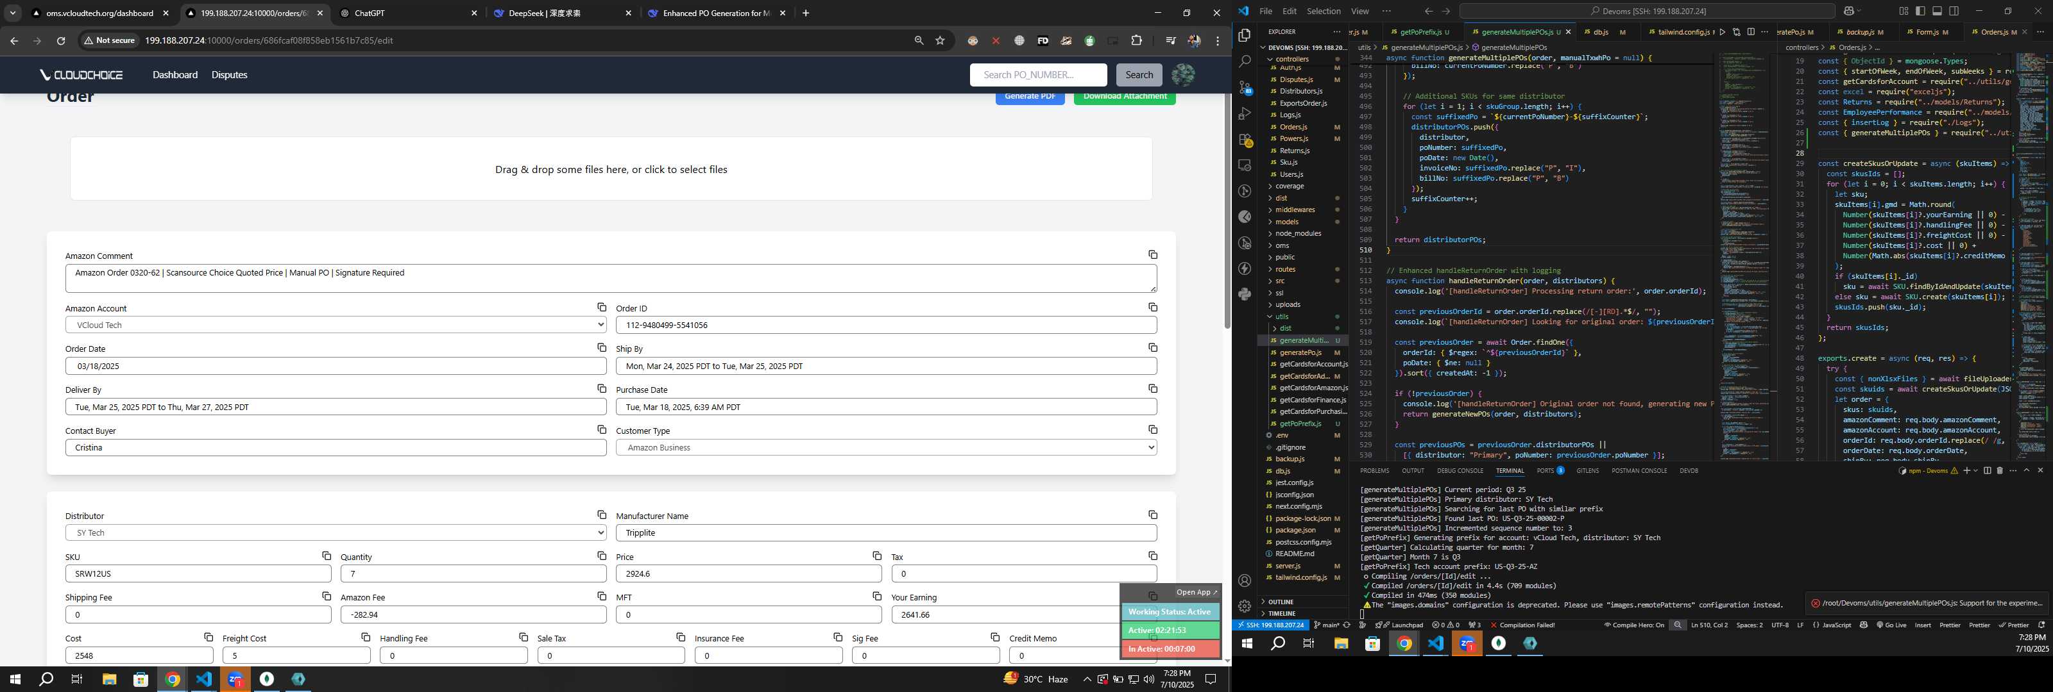This screenshot has height=692, width=2053.
Task: Open VS Code notifications bell in status bar
Action: pyautogui.click(x=2042, y=625)
